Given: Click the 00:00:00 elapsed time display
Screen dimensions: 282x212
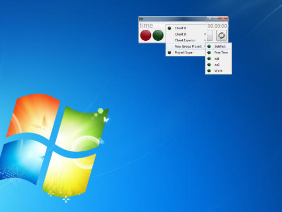Looking at the screenshot, I should [217, 26].
